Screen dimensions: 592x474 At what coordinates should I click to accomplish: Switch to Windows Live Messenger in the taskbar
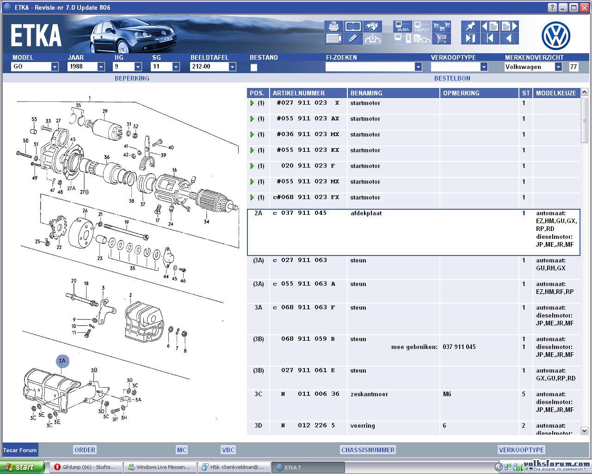[160, 467]
